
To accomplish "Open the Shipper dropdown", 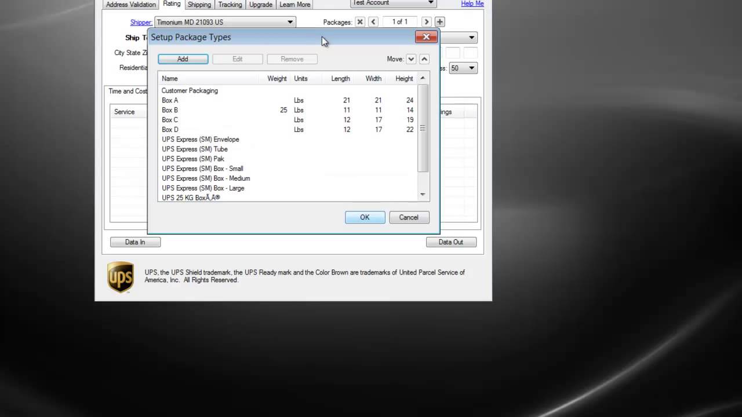I will pos(225,22).
